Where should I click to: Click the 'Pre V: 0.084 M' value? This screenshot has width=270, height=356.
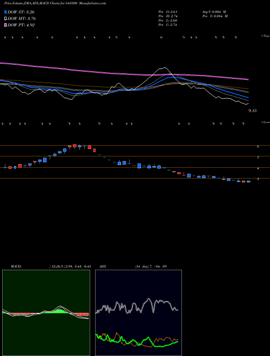215,16
